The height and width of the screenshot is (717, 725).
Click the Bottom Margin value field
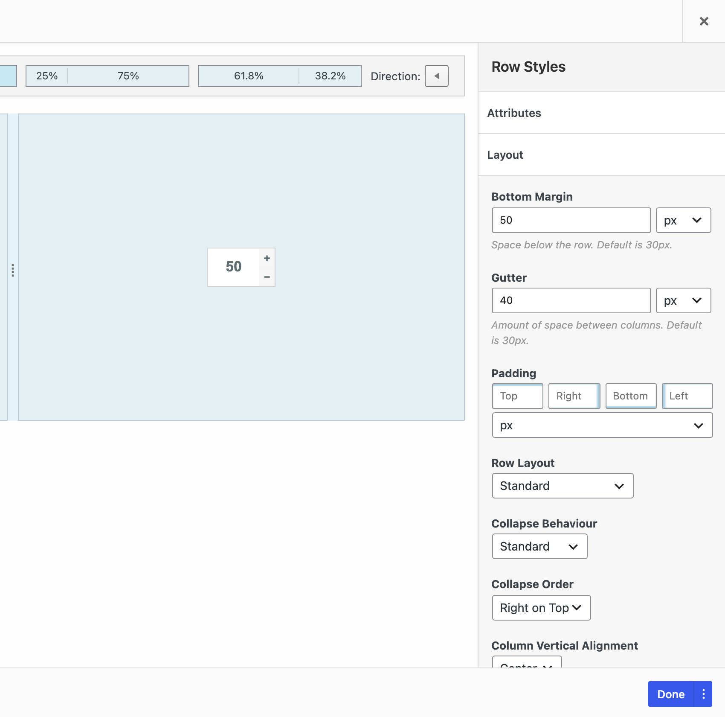[x=571, y=220]
